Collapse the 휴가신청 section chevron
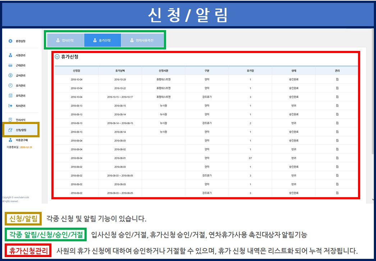Screen dimensions: 376x261 click(57, 57)
